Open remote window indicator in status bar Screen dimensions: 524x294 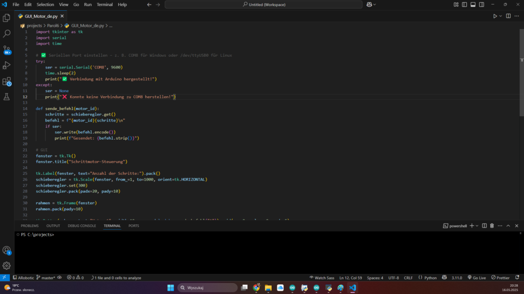pyautogui.click(x=4, y=278)
